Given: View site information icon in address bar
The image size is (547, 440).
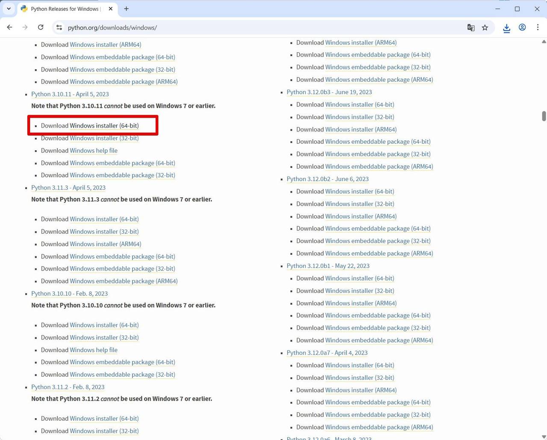Looking at the screenshot, I should [59, 27].
